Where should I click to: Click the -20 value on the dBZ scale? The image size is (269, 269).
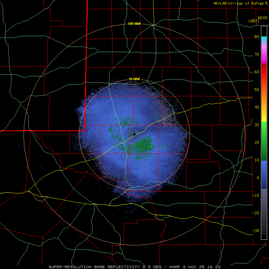pyautogui.click(x=256, y=213)
